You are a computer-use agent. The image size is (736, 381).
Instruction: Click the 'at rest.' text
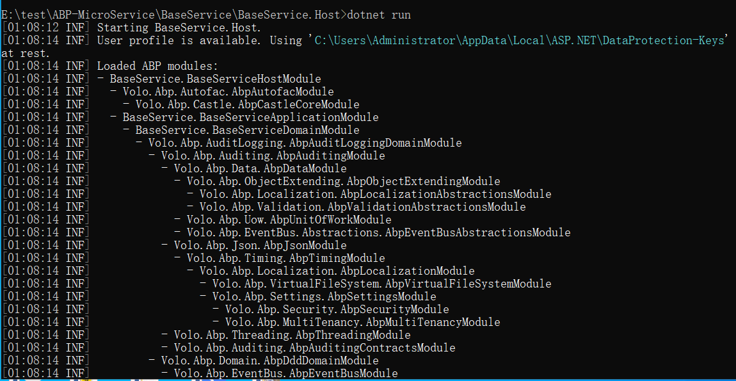pyautogui.click(x=25, y=54)
